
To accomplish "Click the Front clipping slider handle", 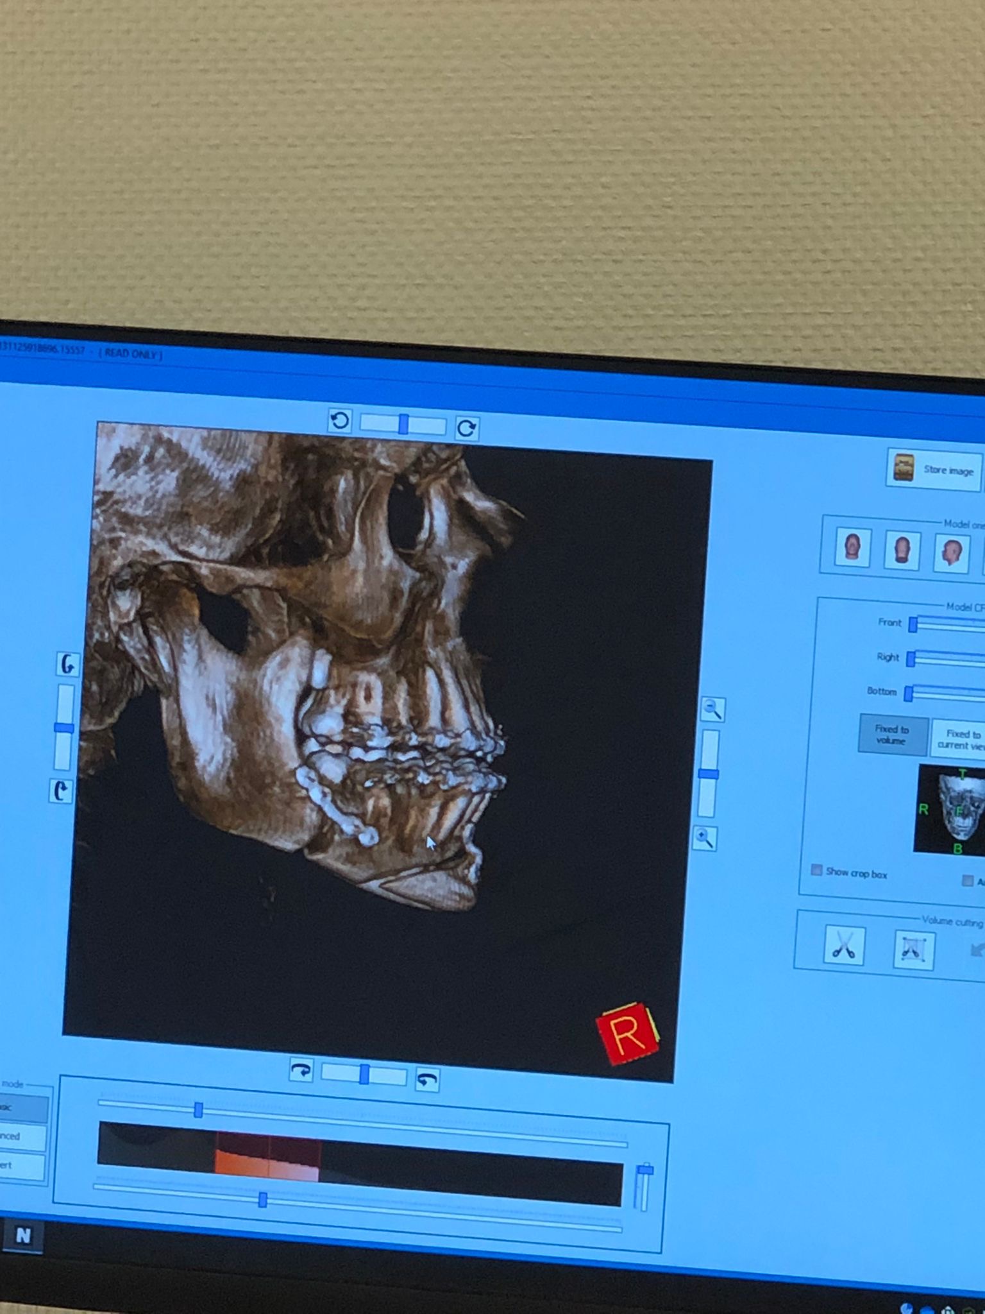I will (913, 624).
